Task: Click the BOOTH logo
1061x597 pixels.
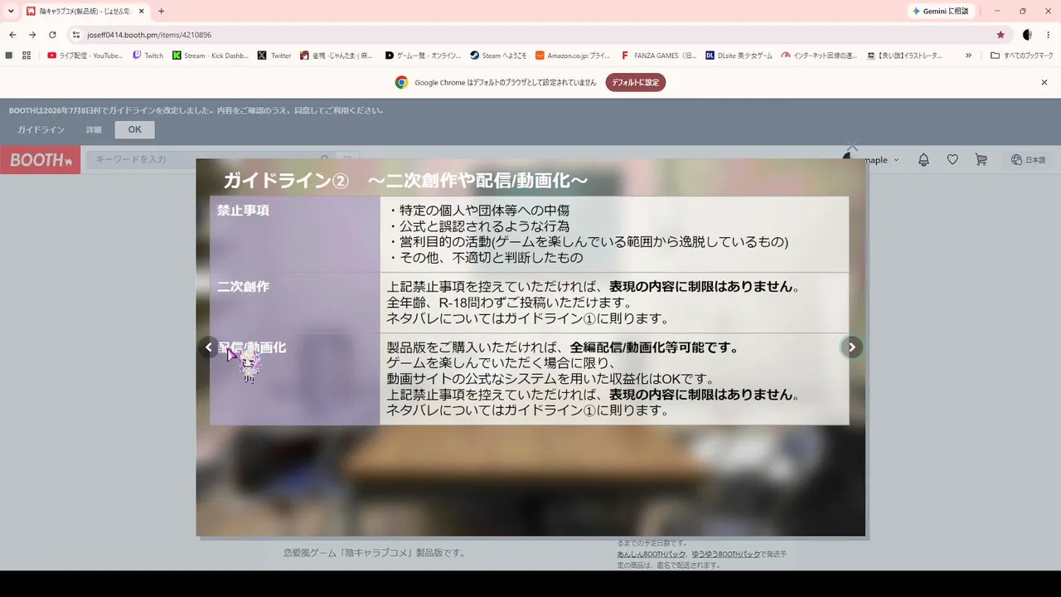Action: tap(41, 160)
